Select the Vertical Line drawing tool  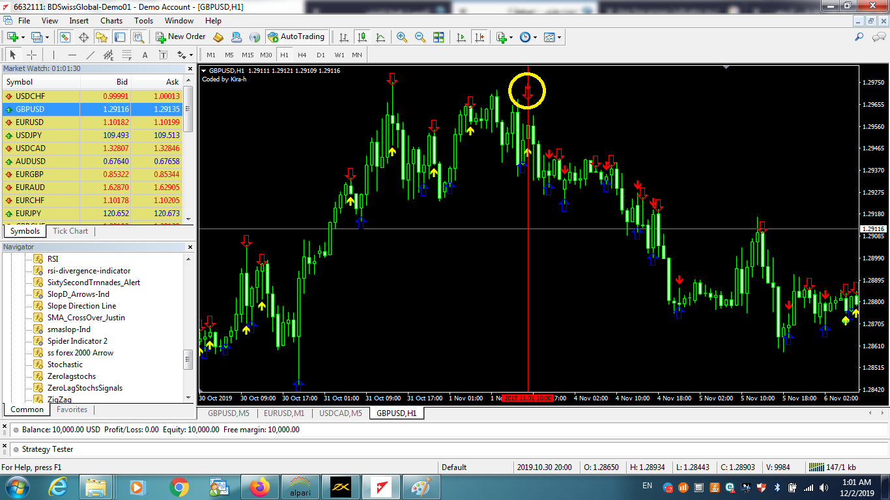coord(53,55)
